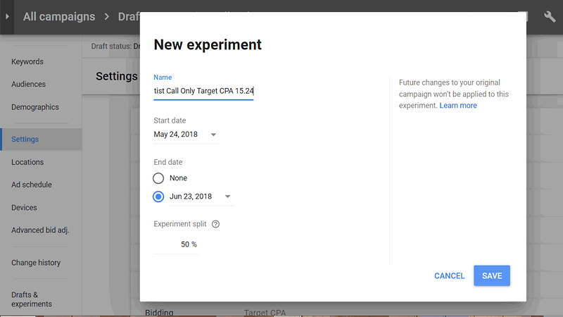
Task: Click the wrench tools icon in top bar
Action: [550, 17]
